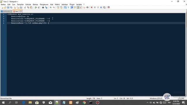Click the 'length : 156' status bar text
Image resolution: width=187 pixels, height=105 pixels.
click(91, 99)
